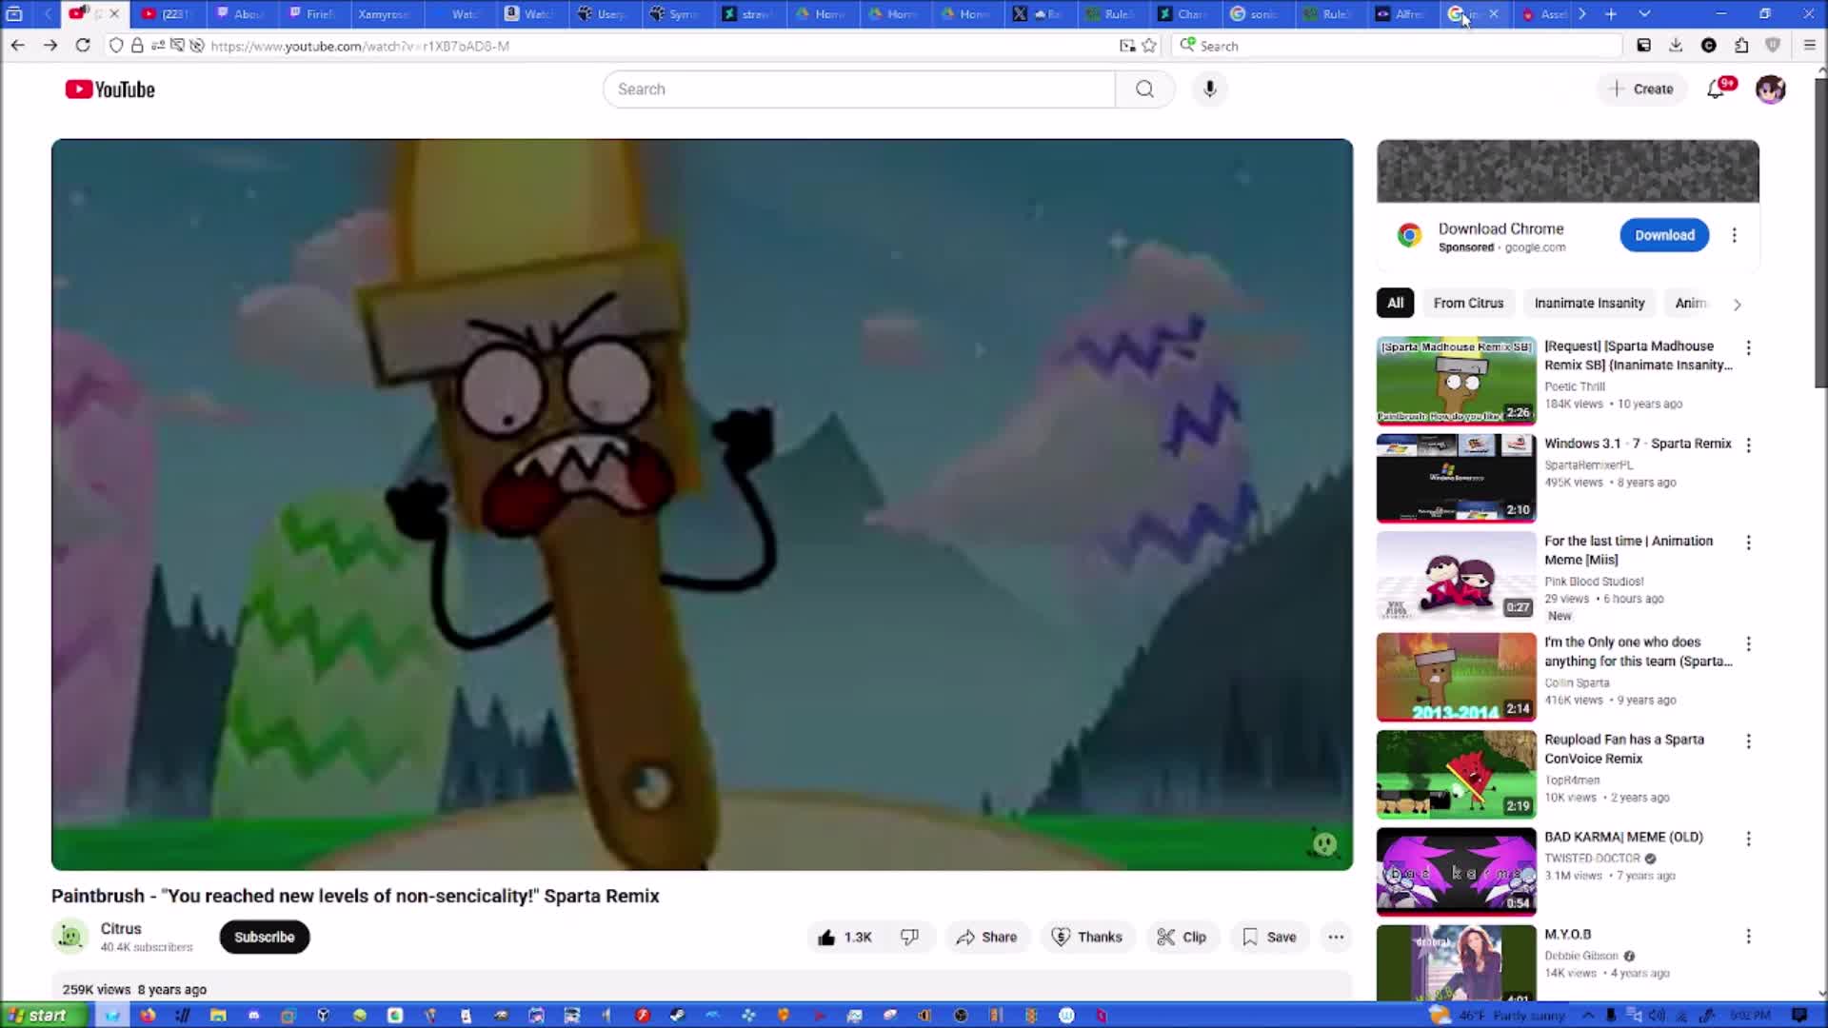
Task: Open the user account avatar menu
Action: pos(1770,89)
